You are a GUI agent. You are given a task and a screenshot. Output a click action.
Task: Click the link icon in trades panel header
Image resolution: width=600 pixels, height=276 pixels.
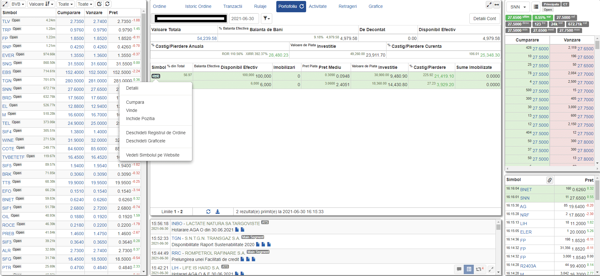(x=549, y=180)
